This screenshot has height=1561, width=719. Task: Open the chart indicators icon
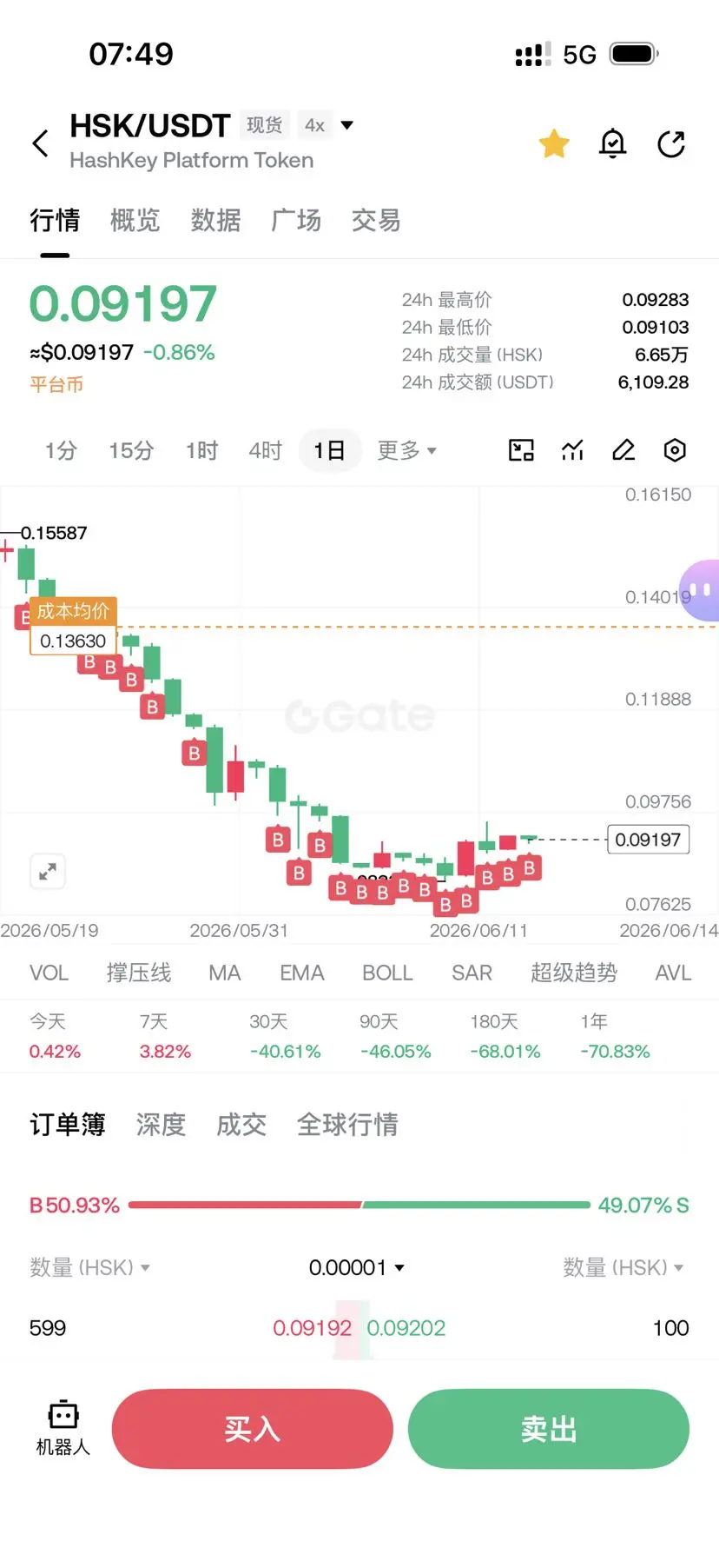[x=572, y=450]
